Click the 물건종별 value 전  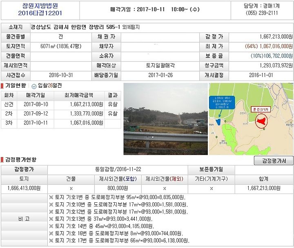[x=61, y=37]
